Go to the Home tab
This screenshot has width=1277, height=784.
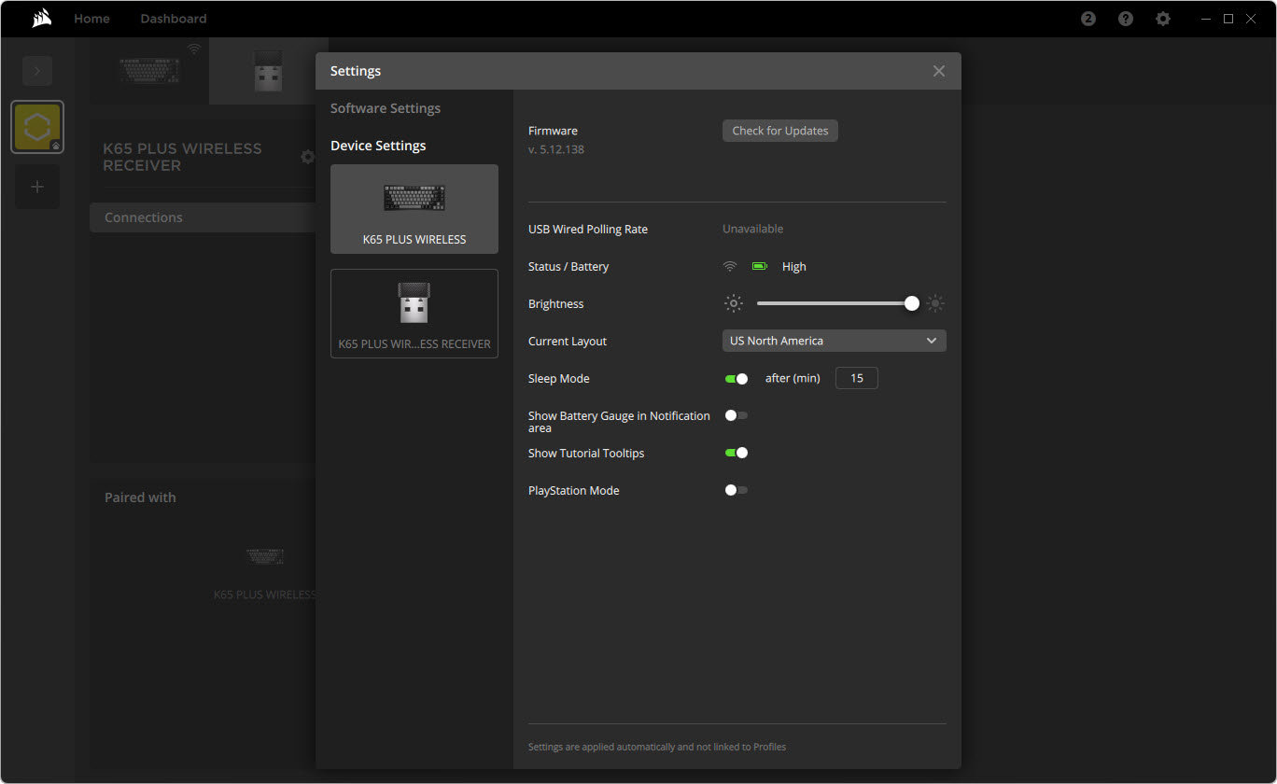pyautogui.click(x=91, y=19)
